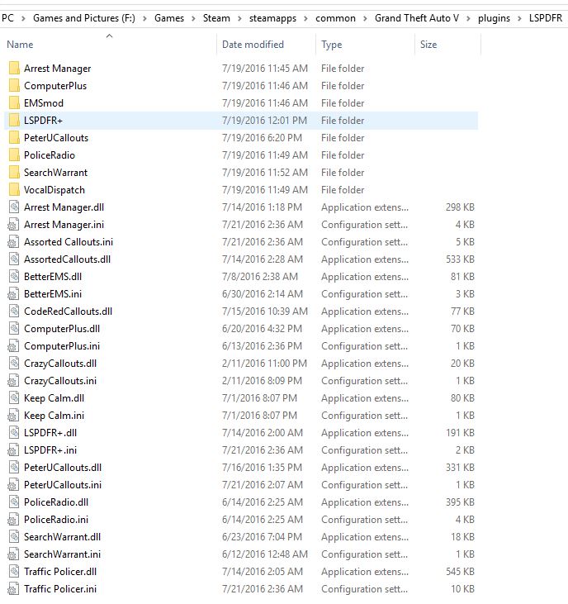Click the Keep Calm.ini file icon
Screen dimensions: 568x604
pos(14,416)
